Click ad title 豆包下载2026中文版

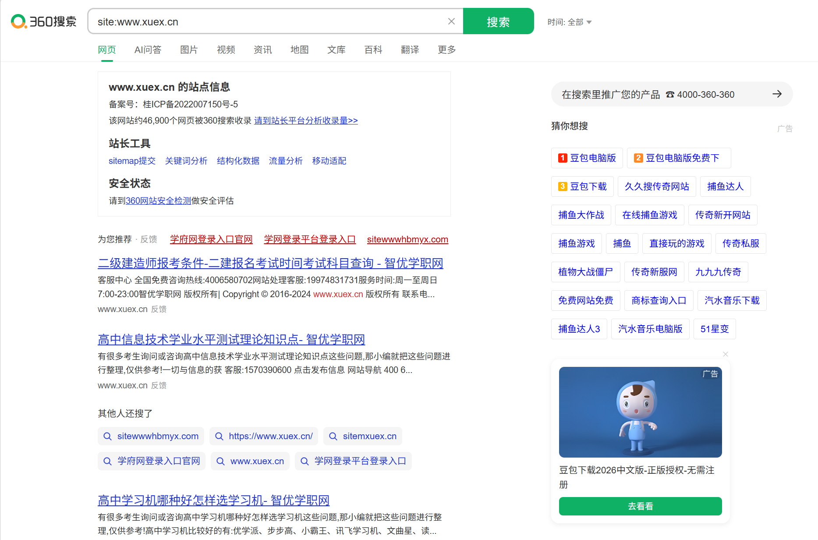point(637,477)
